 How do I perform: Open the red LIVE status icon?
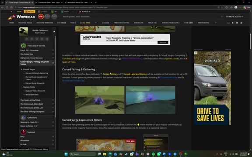(41, 17)
